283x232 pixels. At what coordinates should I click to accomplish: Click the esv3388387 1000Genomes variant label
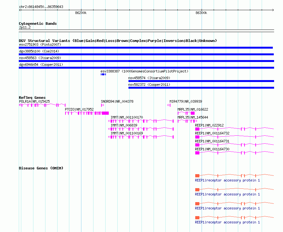click(x=144, y=71)
